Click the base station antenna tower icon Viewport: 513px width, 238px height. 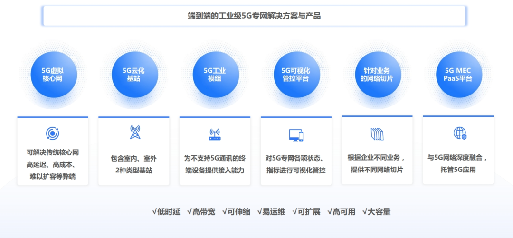(135, 132)
